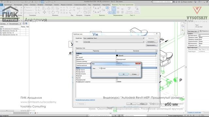Click the second icon beside category filter dropdown
209x117 pixels.
(x=26, y=24)
